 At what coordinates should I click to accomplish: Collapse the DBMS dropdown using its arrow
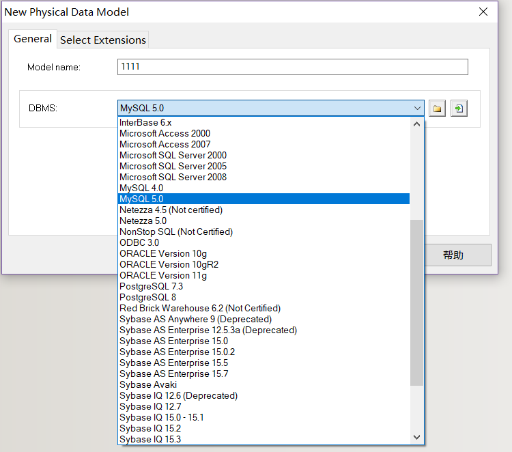(x=416, y=109)
